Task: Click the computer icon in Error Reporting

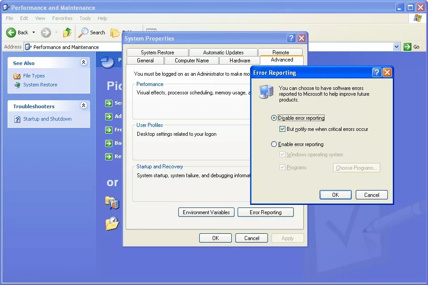Action: coord(266,92)
